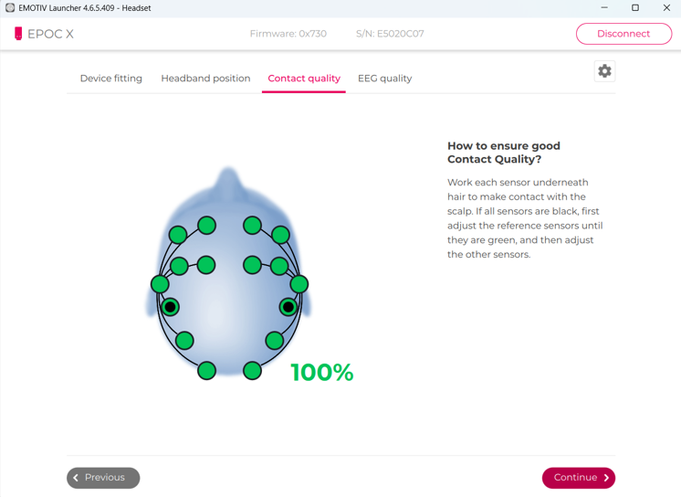Image resolution: width=681 pixels, height=497 pixels.
Task: Proceed with the Continue button
Action: [x=579, y=478]
